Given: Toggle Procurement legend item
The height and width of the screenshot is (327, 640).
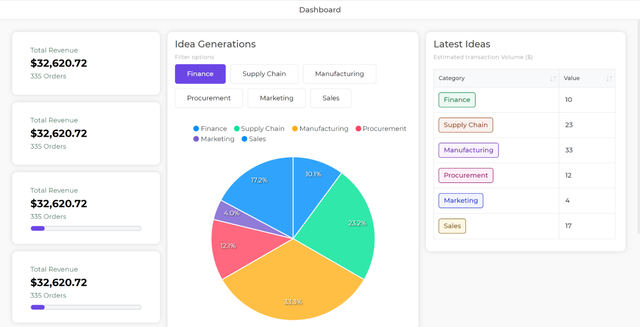Looking at the screenshot, I should point(381,129).
